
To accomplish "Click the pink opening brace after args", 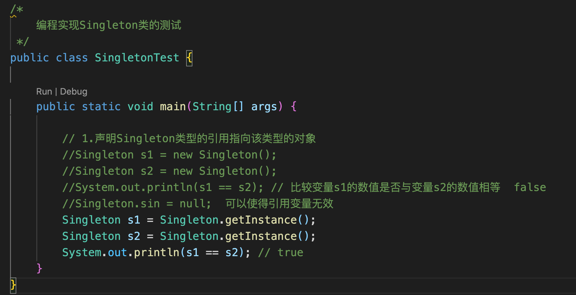I will pyautogui.click(x=294, y=107).
